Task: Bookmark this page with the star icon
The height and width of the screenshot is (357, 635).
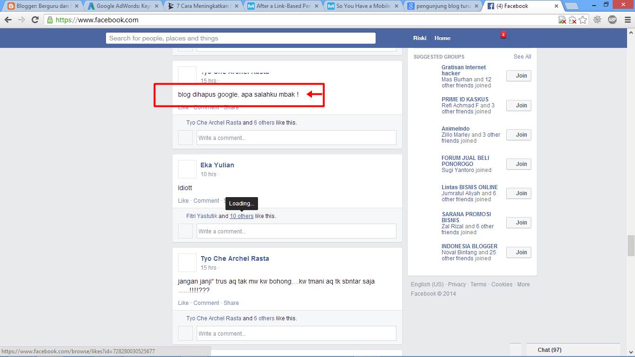Action: (583, 20)
